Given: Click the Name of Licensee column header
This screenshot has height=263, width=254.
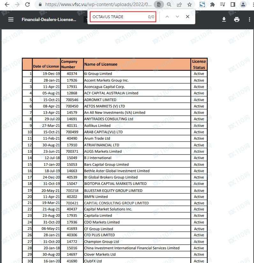Looking at the screenshot, I should tap(101, 64).
